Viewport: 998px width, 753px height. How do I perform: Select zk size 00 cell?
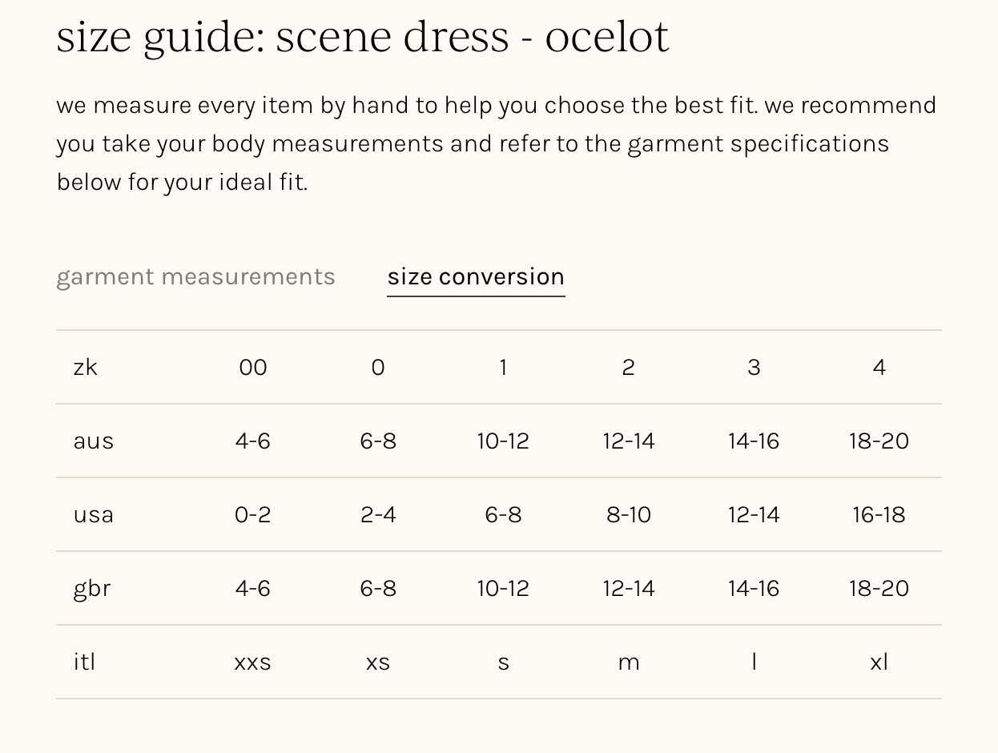[252, 367]
